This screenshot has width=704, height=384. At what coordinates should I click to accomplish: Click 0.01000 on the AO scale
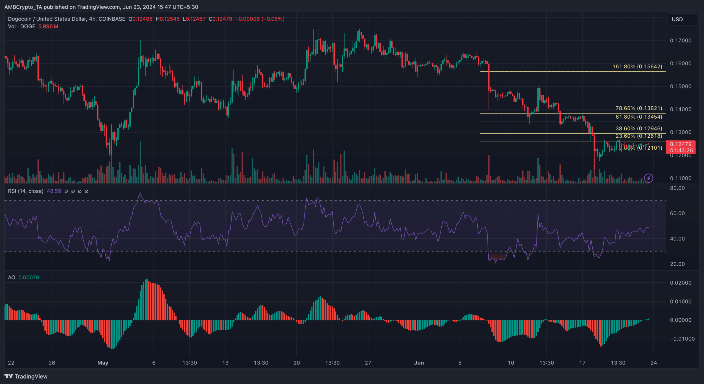pyautogui.click(x=681, y=301)
